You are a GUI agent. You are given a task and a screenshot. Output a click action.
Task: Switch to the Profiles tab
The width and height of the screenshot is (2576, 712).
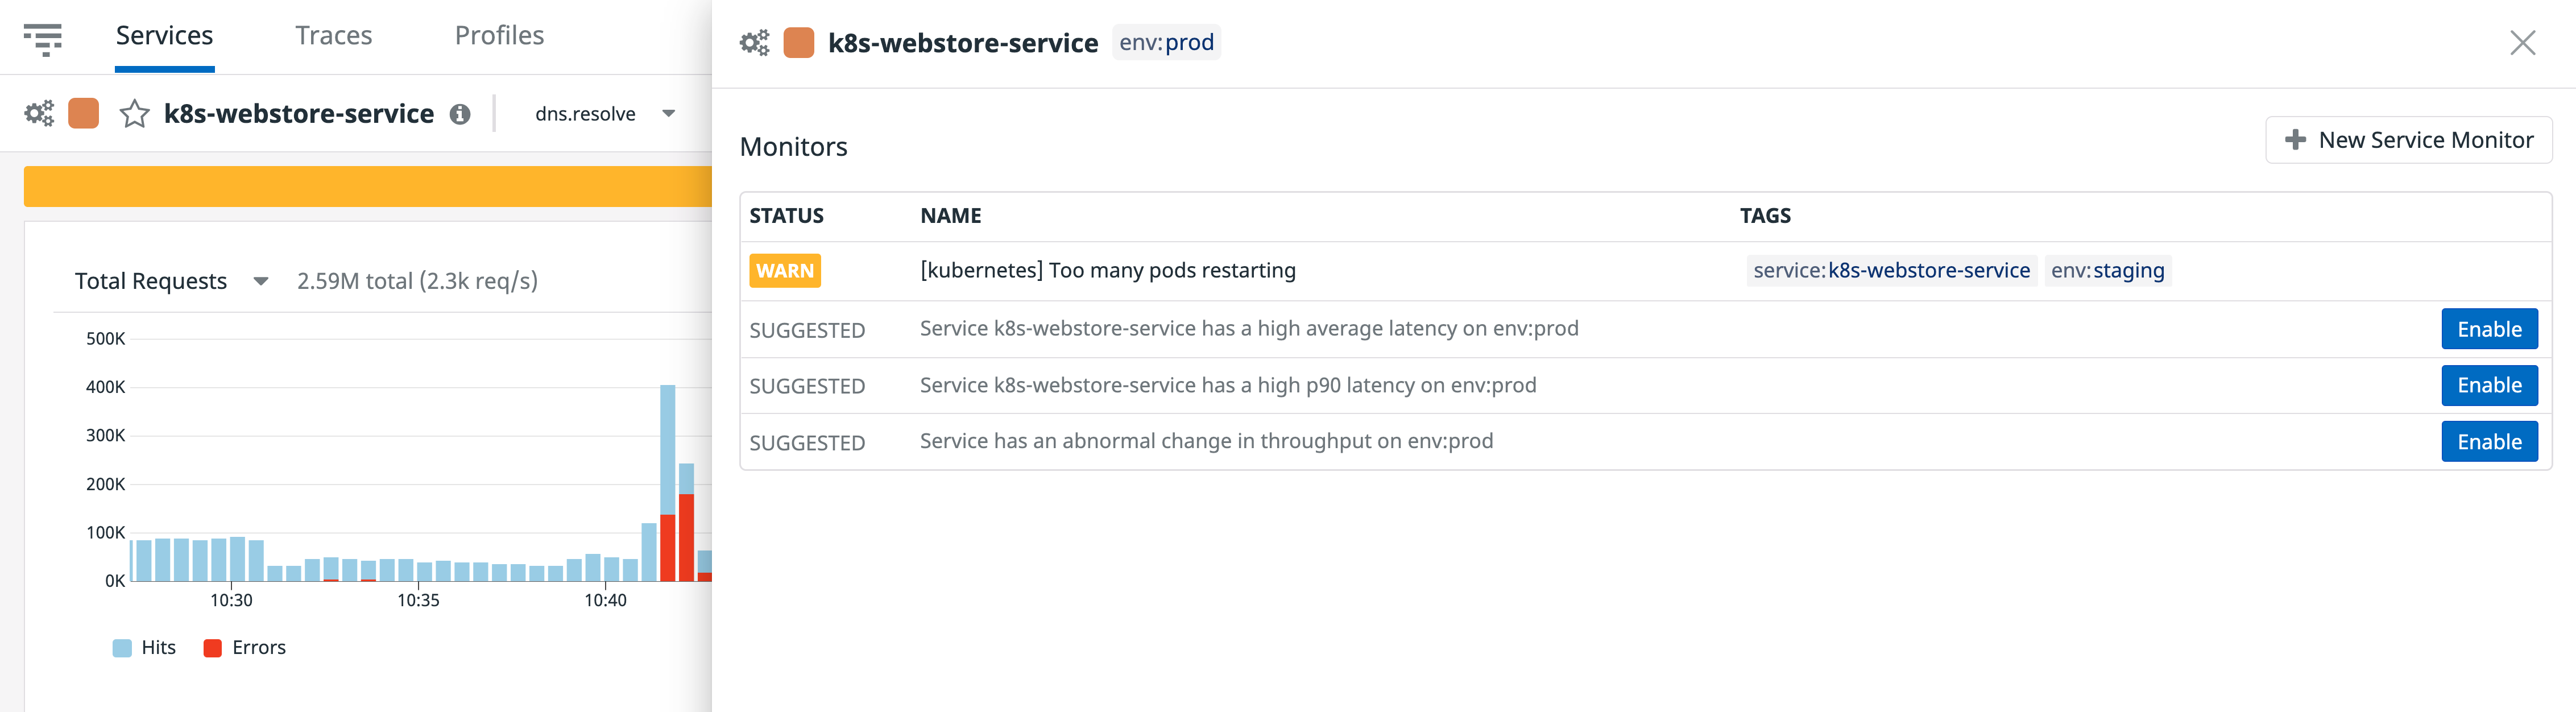click(499, 35)
